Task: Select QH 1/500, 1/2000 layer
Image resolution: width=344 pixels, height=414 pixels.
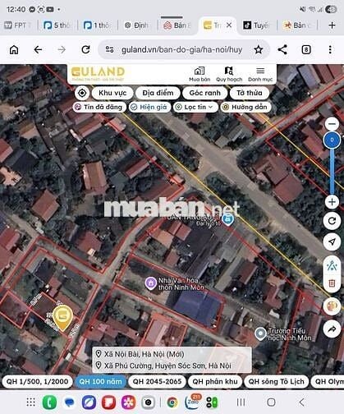Action: [37, 381]
